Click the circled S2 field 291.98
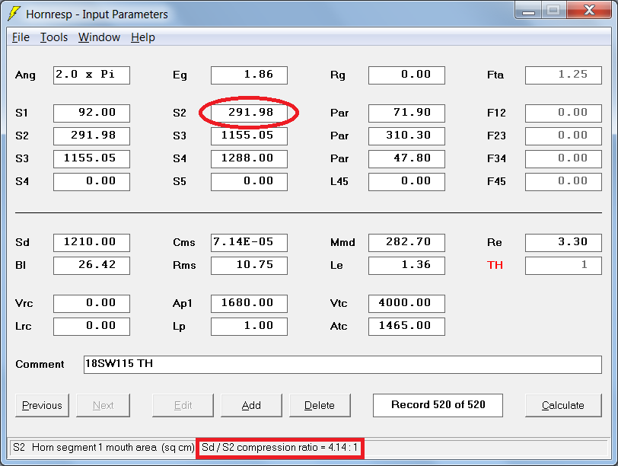The image size is (618, 466). click(x=249, y=113)
